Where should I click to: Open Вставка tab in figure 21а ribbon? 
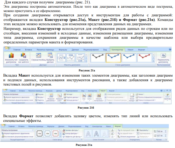pos(28,50)
